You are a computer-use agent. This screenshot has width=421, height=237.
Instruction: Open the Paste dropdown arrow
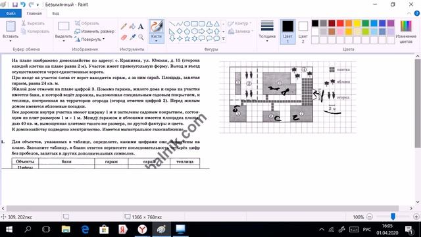point(11,41)
